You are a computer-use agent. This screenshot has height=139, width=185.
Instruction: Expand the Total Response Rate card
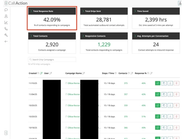31,11
